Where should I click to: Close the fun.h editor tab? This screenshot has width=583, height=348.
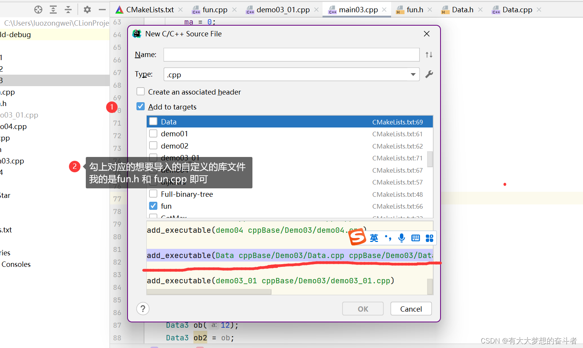coord(430,10)
